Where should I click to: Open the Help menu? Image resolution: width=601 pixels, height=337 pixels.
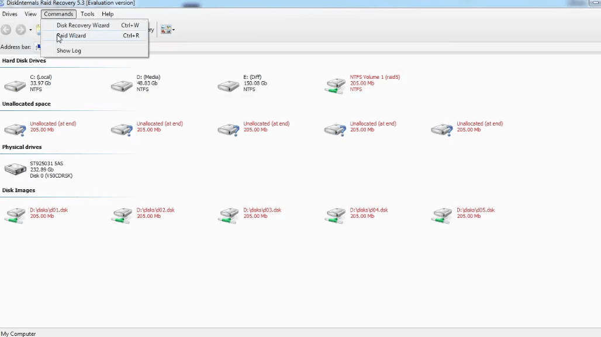pyautogui.click(x=108, y=14)
